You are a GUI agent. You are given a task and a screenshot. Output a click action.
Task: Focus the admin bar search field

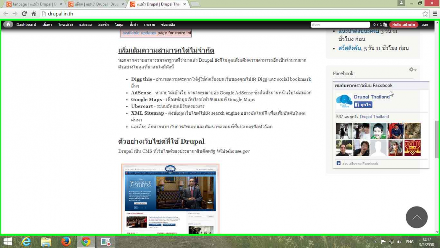coord(340,25)
